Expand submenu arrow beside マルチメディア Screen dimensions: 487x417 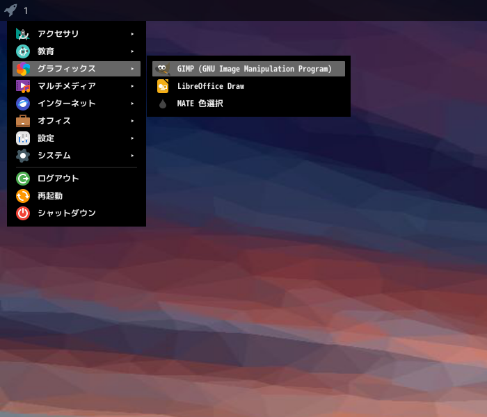click(132, 86)
